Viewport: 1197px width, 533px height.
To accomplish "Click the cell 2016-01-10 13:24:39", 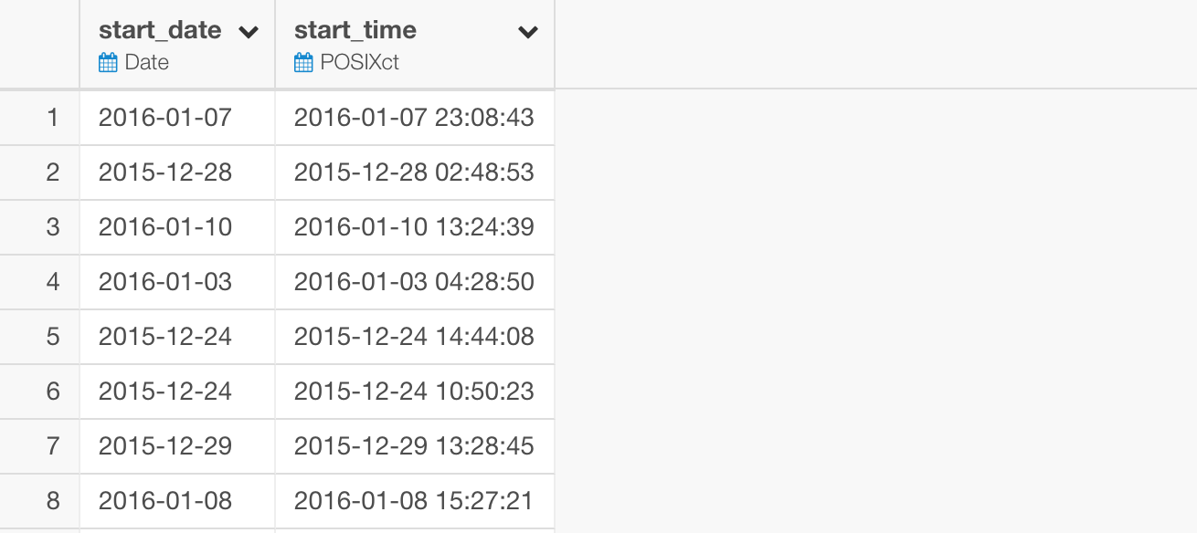I will 415,227.
